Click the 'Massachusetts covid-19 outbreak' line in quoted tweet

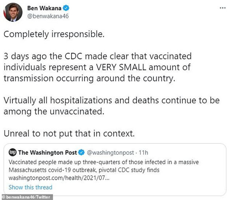(x=84, y=170)
